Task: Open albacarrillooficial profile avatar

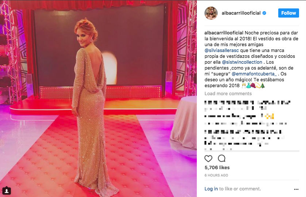Action: click(x=211, y=13)
